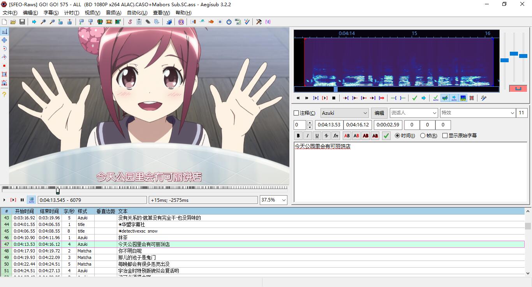Click the green checkmark under the time fields
Image resolution: width=532 pixels, height=287 pixels.
coord(386,136)
